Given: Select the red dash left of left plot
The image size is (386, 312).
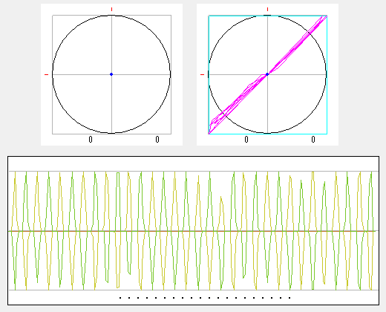Looking at the screenshot, I should [x=46, y=74].
